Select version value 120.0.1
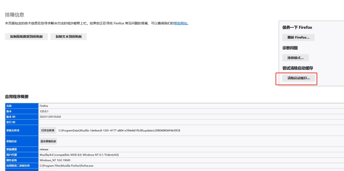 44,111
